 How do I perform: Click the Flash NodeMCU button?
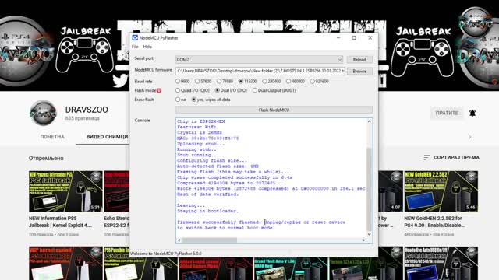coord(274,110)
